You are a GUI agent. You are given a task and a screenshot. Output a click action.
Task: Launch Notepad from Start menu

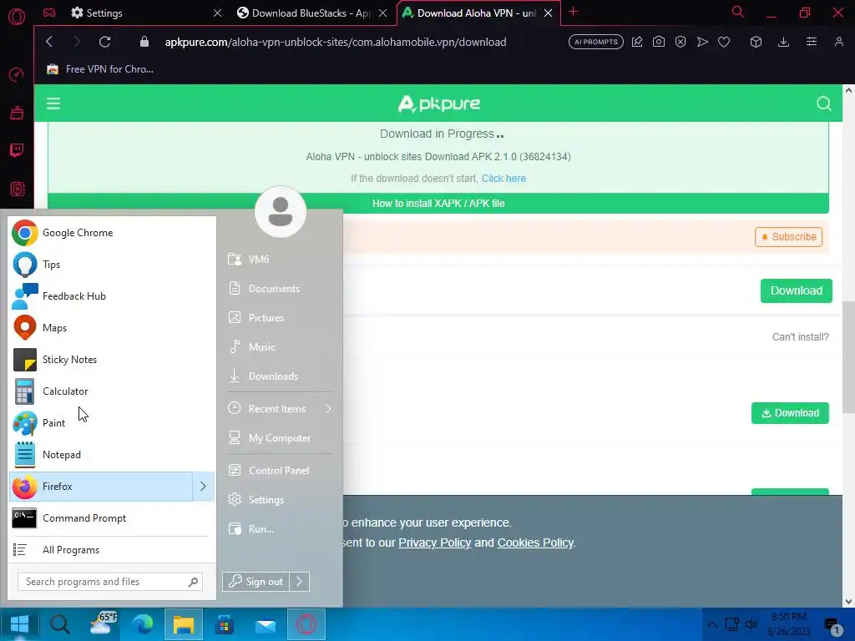point(112,455)
